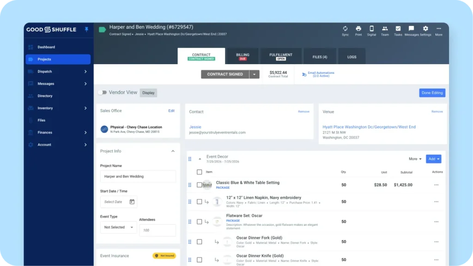Viewport: 473px width, 266px height.
Task: Collapse the Project Info section
Action: (173, 151)
